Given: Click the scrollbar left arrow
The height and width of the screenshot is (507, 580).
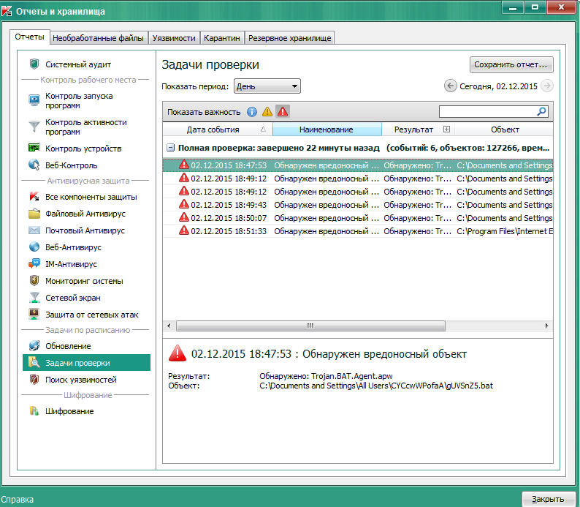Looking at the screenshot, I should pyautogui.click(x=169, y=326).
